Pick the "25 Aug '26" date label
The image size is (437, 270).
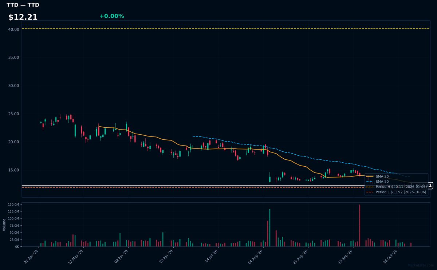pos(300,257)
